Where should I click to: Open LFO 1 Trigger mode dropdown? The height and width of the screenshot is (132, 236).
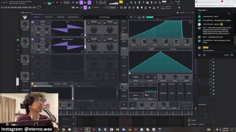pyautogui.click(x=135, y=77)
